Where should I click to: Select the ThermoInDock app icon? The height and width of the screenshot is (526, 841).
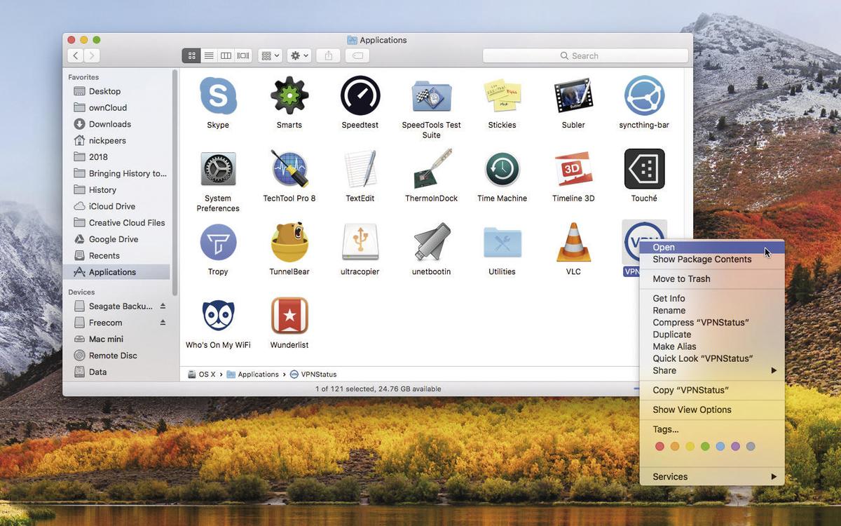tap(432, 169)
